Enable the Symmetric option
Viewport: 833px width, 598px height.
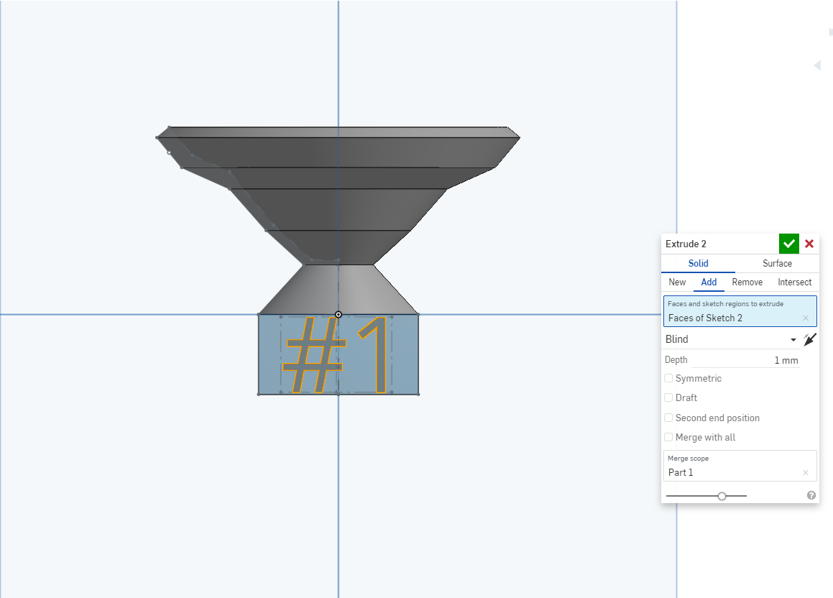pos(668,378)
